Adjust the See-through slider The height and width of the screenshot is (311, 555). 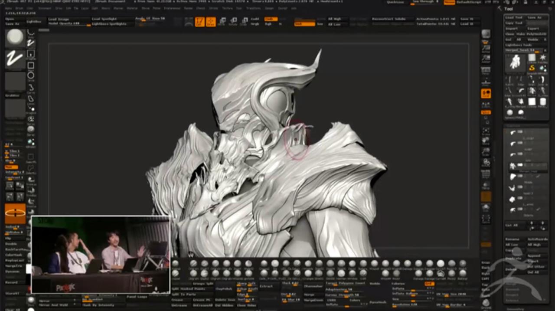coord(424,2)
